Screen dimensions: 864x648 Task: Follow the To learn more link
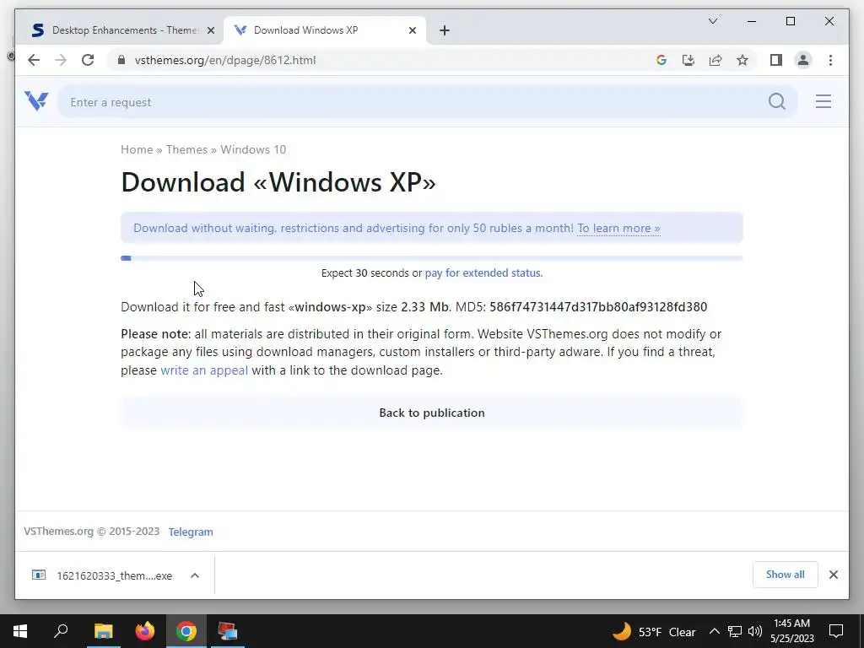[x=618, y=228]
